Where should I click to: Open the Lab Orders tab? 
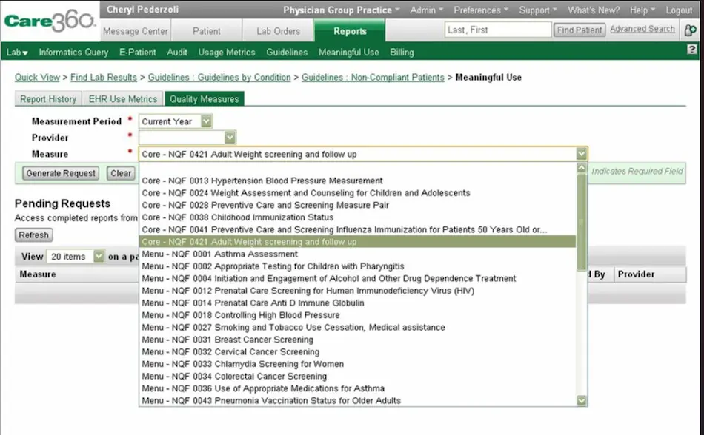[278, 30]
